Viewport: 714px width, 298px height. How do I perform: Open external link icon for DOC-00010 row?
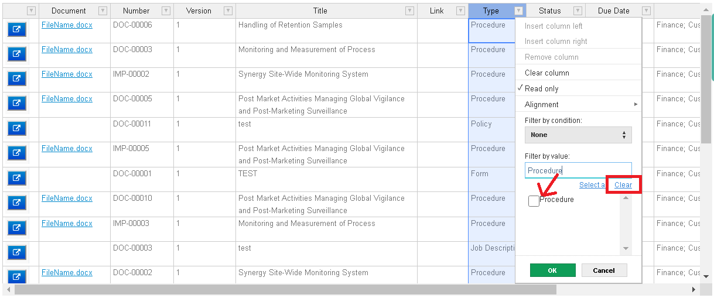(x=17, y=203)
